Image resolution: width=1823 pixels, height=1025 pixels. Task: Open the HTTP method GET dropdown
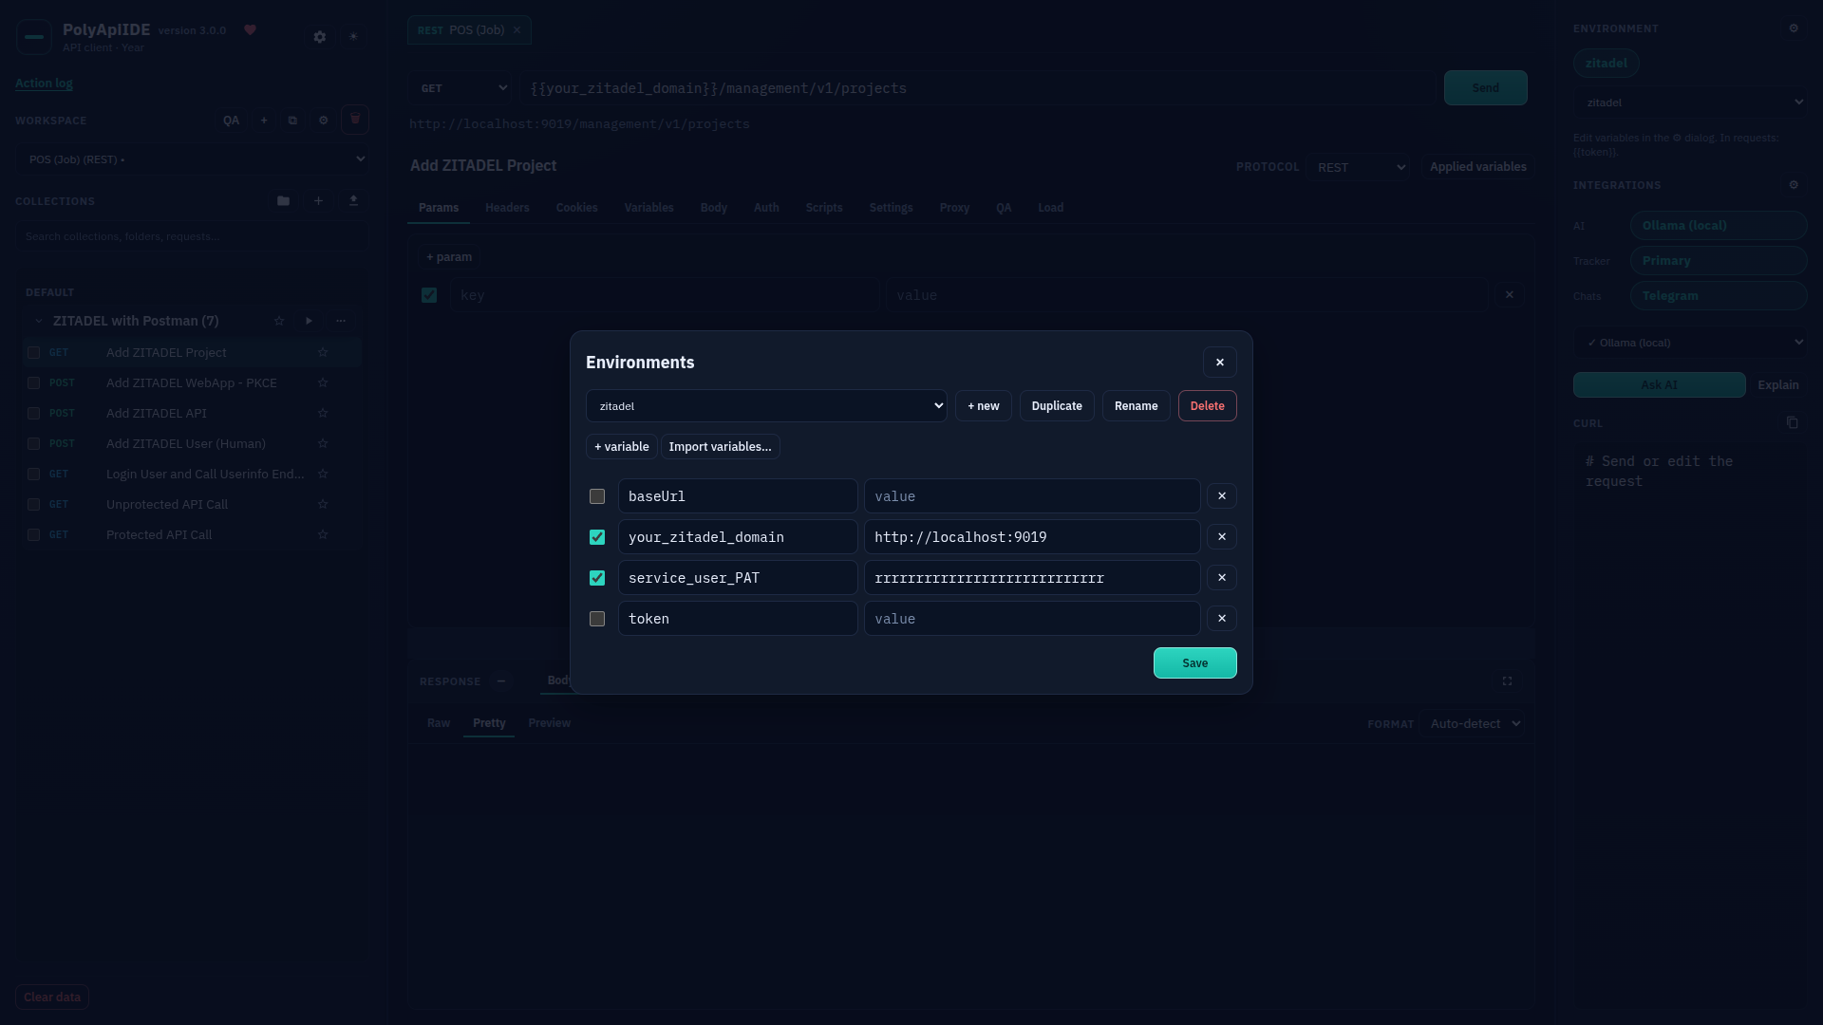pyautogui.click(x=460, y=88)
